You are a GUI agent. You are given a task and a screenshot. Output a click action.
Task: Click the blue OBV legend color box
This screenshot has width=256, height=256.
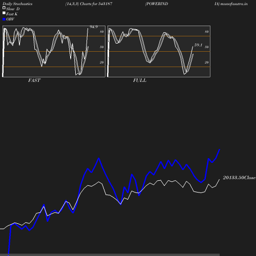(4, 19)
